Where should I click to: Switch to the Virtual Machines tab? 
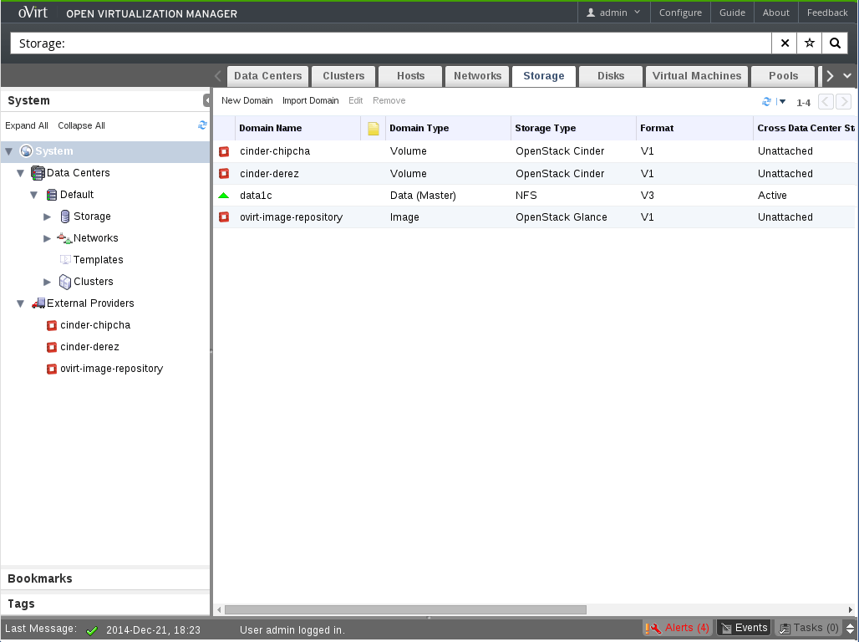(x=696, y=76)
